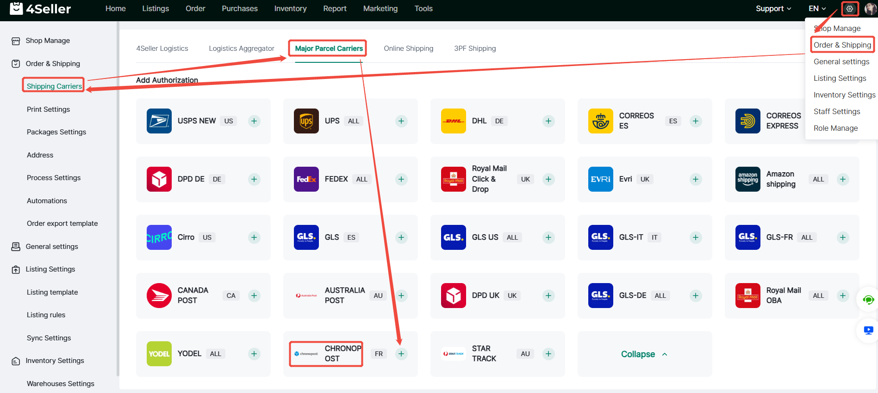878x393 pixels.
Task: Collapse Listing Settings sidebar section
Action: [x=50, y=269]
